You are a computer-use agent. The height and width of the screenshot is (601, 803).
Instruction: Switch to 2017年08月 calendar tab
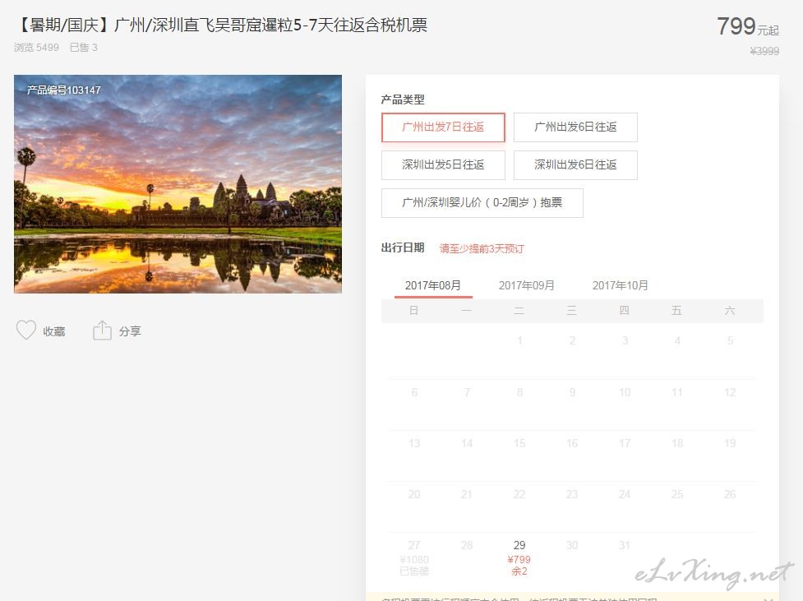coord(433,285)
